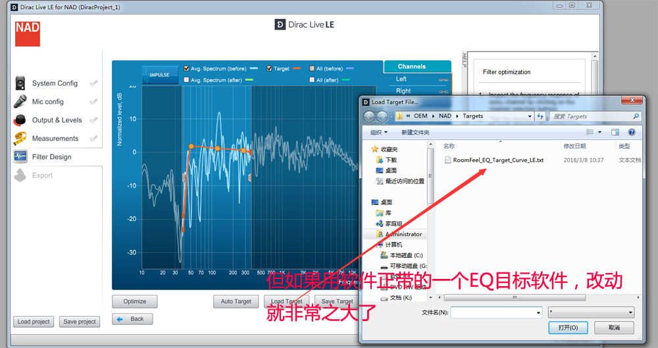The height and width of the screenshot is (348, 658).
Task: Open 本地磁盘 (C:) drive
Action: 401,255
